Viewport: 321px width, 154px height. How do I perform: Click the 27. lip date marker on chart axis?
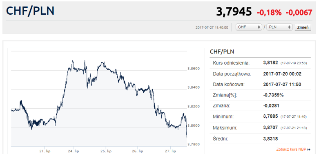click(170, 151)
